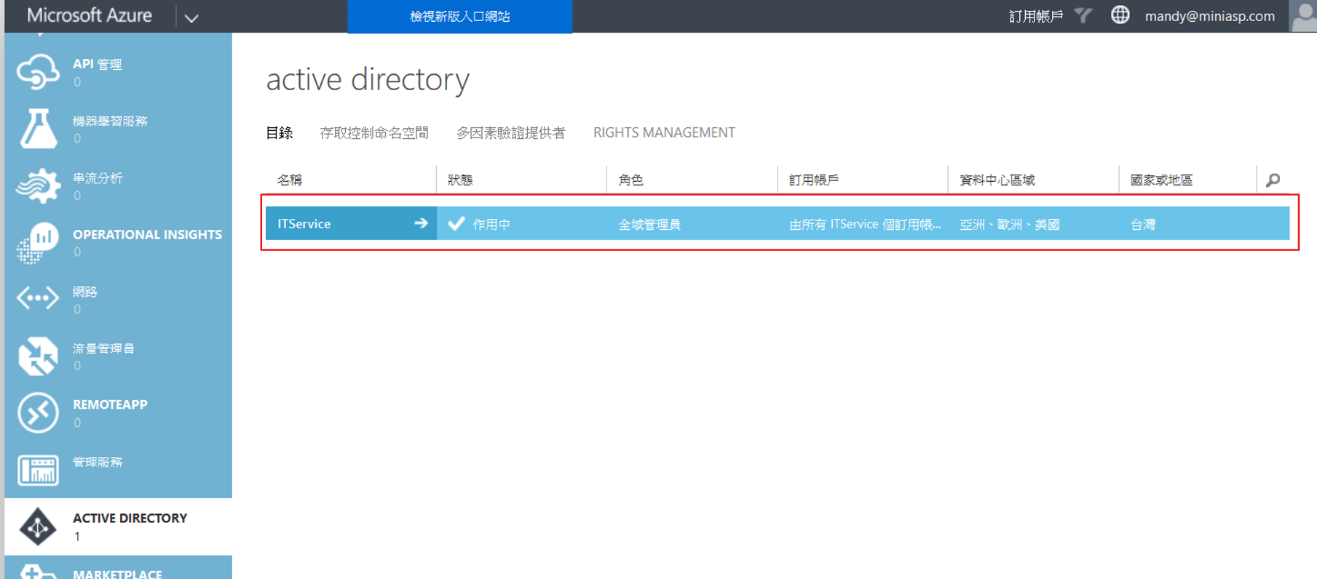Select the ITService directory name
The width and height of the screenshot is (1317, 579).
tap(304, 223)
